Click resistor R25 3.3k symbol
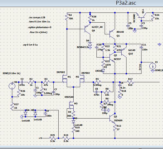The image size is (163, 149). pos(53,138)
